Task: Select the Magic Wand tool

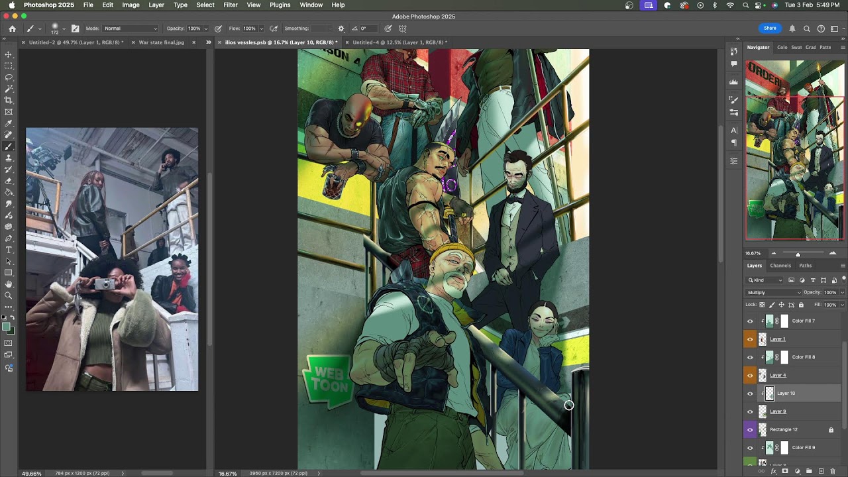Action: click(9, 88)
